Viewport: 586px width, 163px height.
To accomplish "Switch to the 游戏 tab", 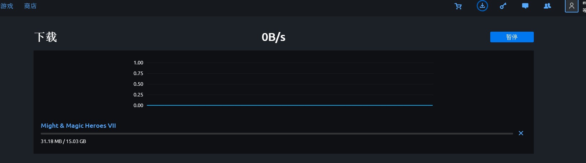I will pos(7,6).
